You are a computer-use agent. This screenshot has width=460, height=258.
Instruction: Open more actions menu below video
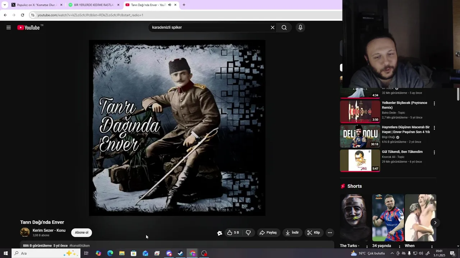point(330,233)
